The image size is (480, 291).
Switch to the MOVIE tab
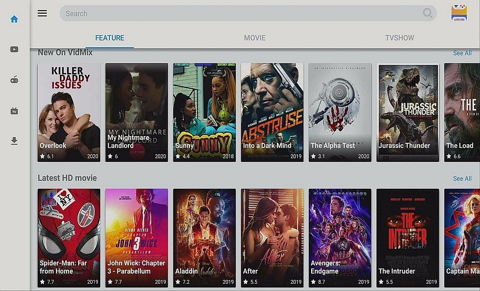click(255, 38)
